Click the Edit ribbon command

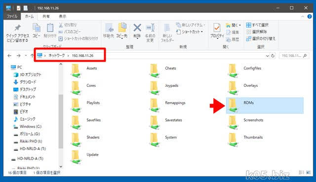click(233, 32)
